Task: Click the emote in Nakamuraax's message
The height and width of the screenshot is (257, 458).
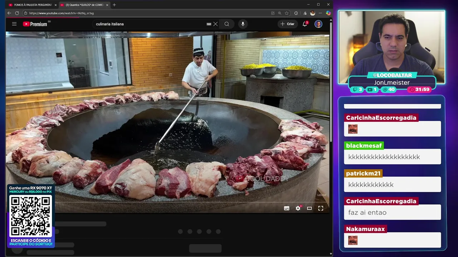Action: (x=353, y=240)
